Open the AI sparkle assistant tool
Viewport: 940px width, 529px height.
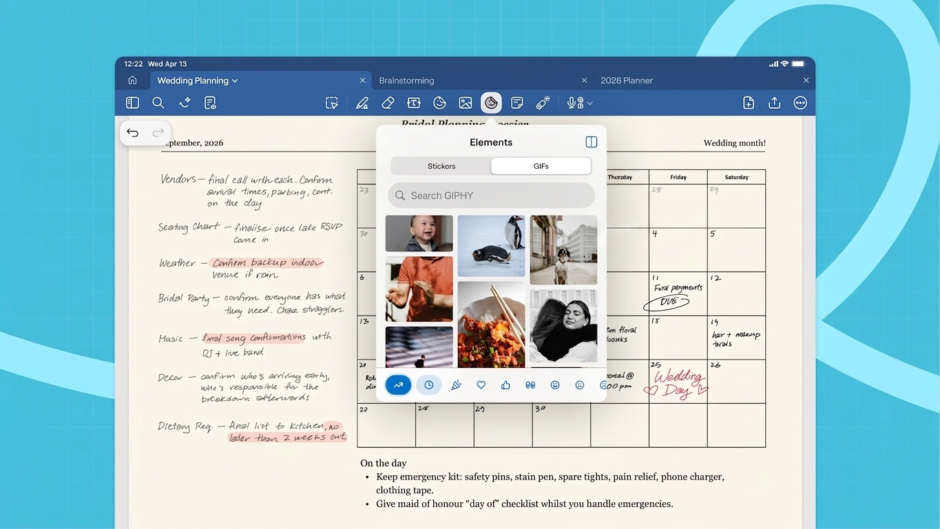click(184, 103)
